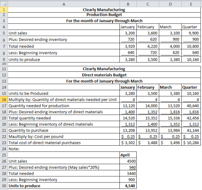The image size is (202, 190).
Task: Click Quarter total quantity 42,456
Action: [193, 118]
